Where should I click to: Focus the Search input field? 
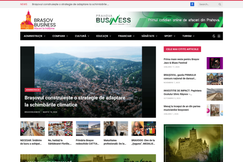pyautogui.click(x=208, y=4)
